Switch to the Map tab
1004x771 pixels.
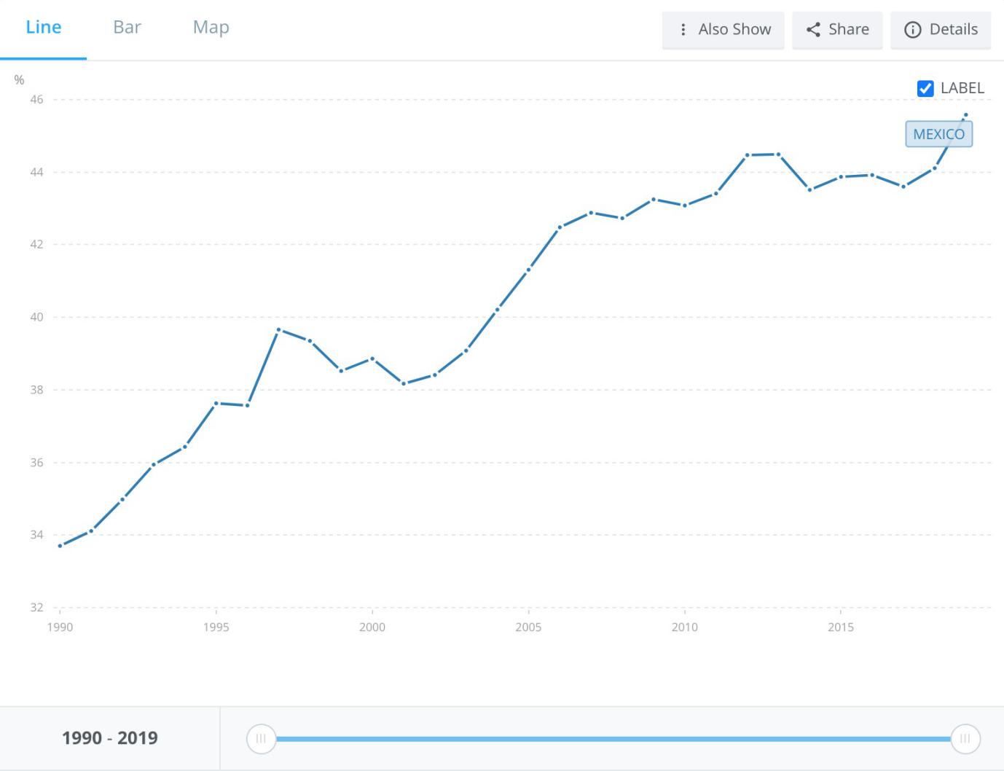coord(211,27)
